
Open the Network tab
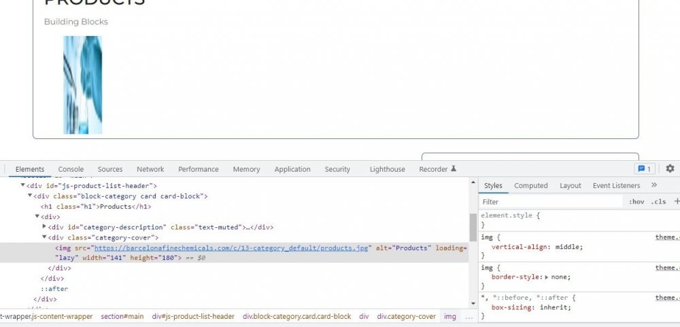pyautogui.click(x=150, y=169)
